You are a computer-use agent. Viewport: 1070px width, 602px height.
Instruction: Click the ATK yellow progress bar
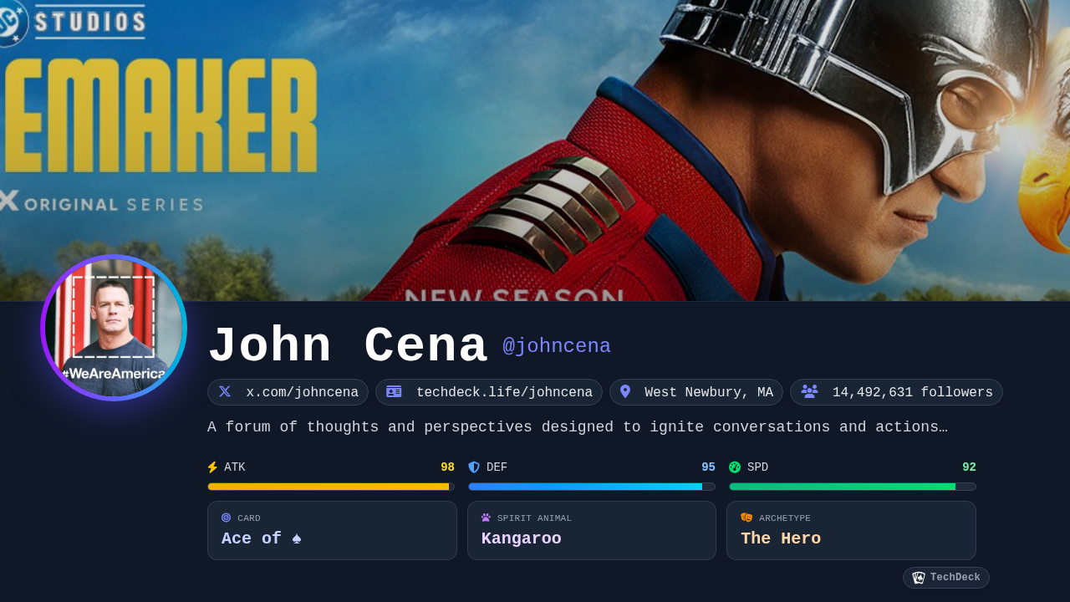pos(331,487)
